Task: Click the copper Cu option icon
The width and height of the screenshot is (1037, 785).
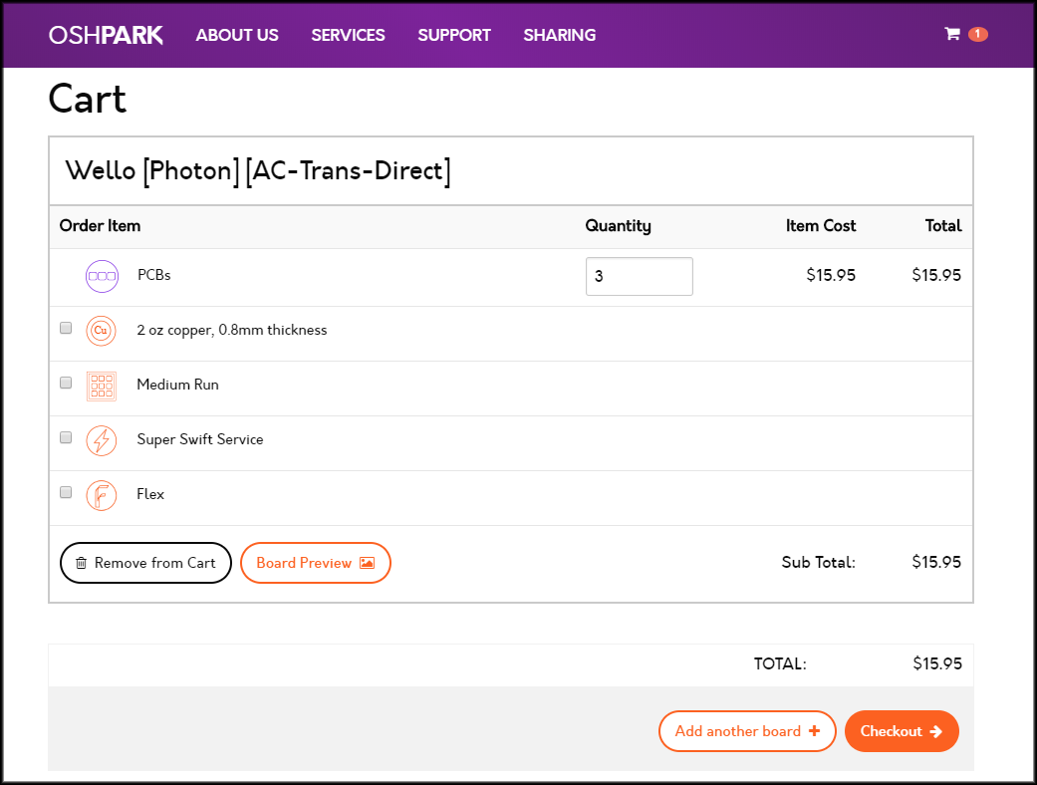Action: coord(102,331)
